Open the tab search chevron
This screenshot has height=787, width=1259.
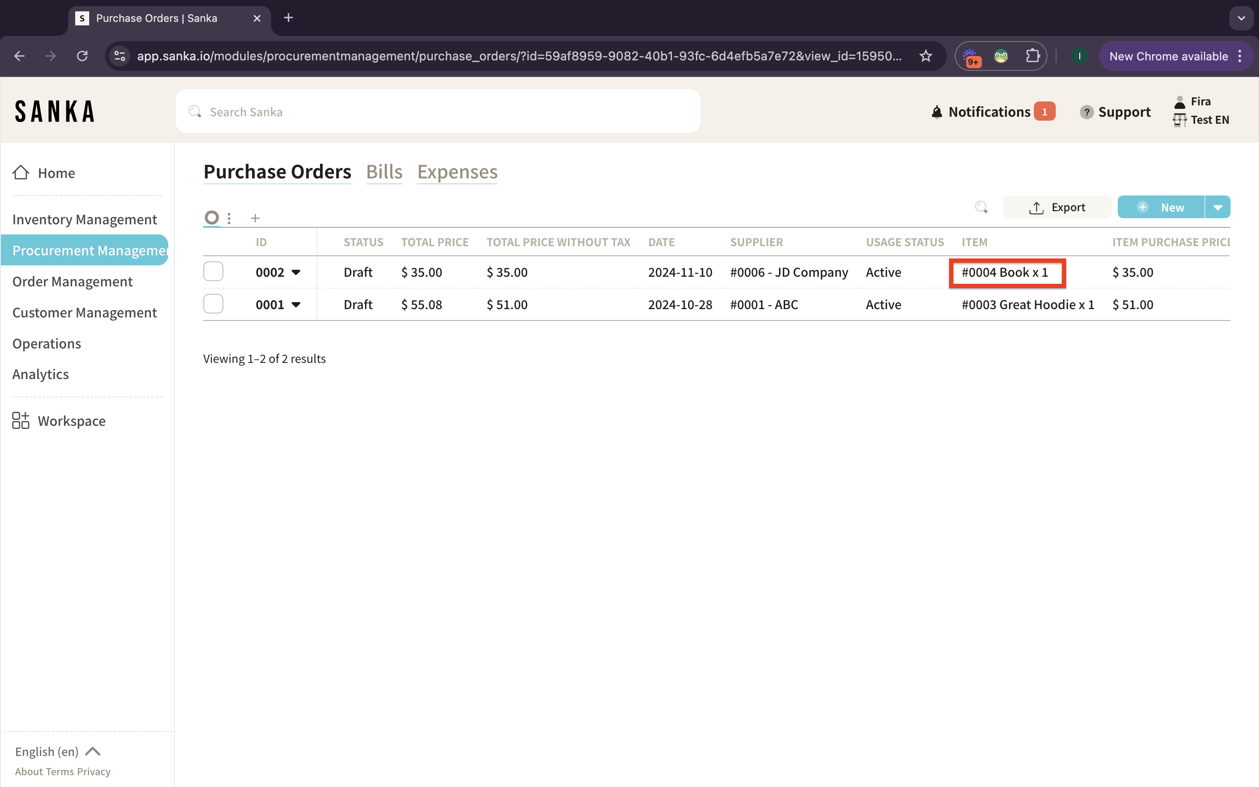tap(1242, 18)
